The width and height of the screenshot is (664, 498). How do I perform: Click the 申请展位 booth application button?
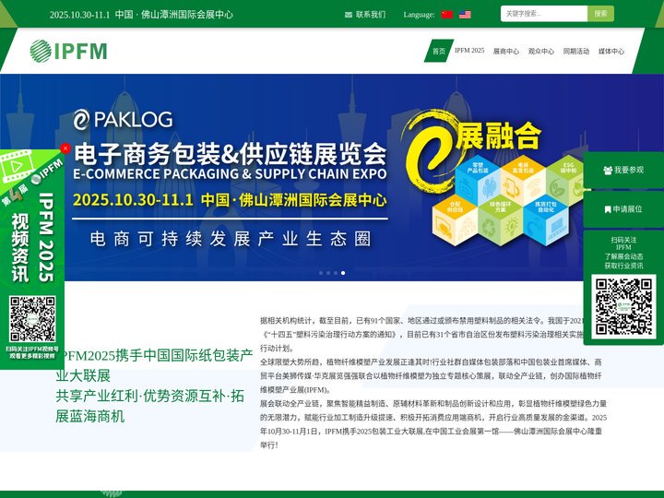tap(623, 209)
